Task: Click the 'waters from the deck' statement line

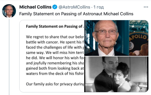Action: point(55,74)
